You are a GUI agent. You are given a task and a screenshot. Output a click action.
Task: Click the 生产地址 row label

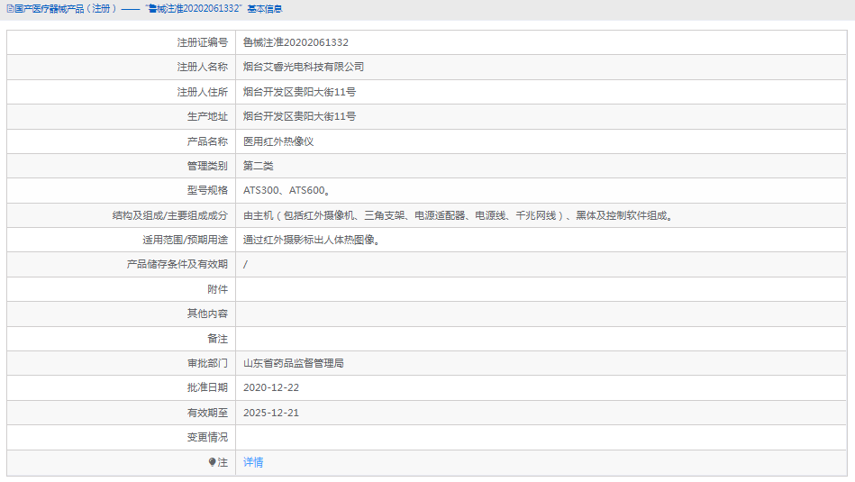207,117
